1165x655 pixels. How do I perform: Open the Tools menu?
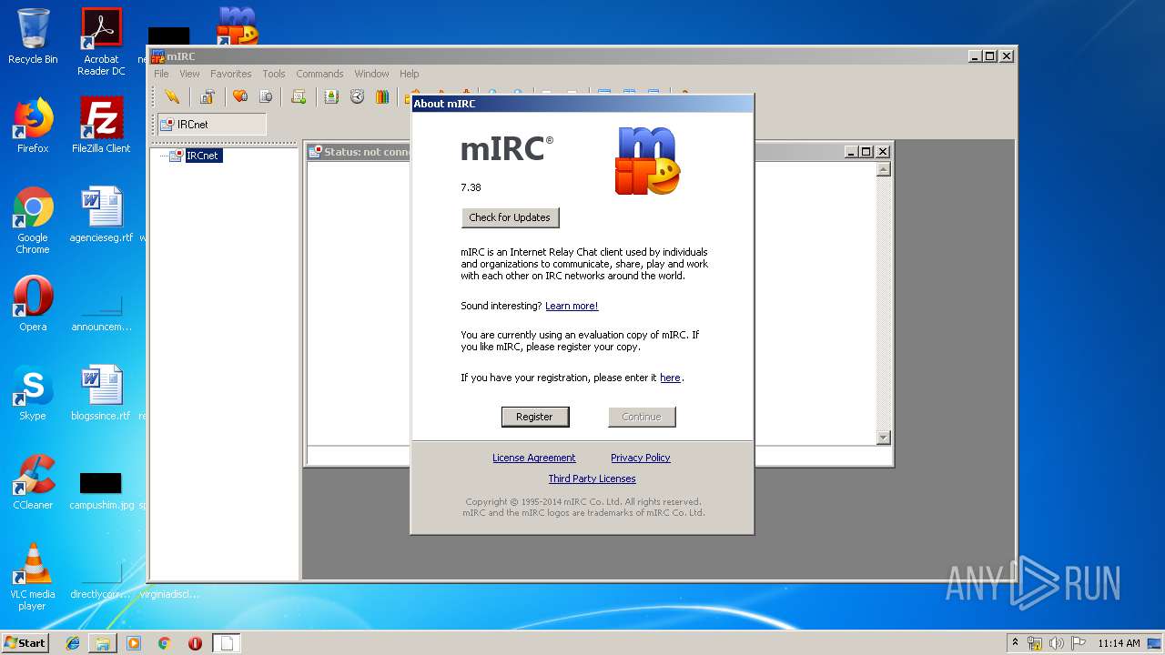pos(274,74)
